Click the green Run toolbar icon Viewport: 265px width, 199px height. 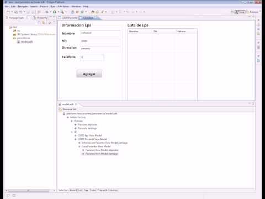point(55,12)
